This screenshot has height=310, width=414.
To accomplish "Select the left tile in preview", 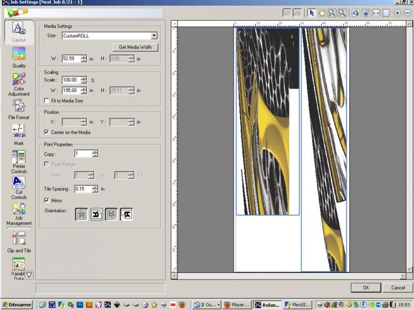I will point(268,122).
